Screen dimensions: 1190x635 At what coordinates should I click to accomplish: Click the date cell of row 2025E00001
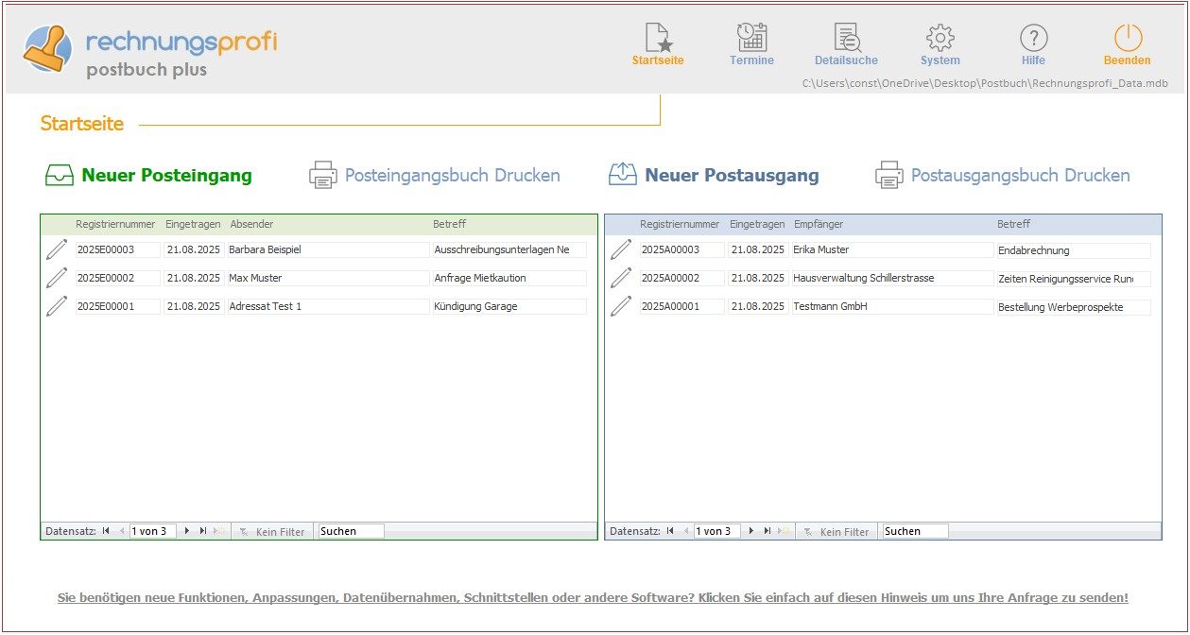[194, 306]
